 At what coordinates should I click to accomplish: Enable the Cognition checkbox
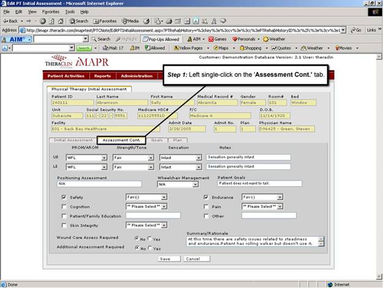click(64, 206)
